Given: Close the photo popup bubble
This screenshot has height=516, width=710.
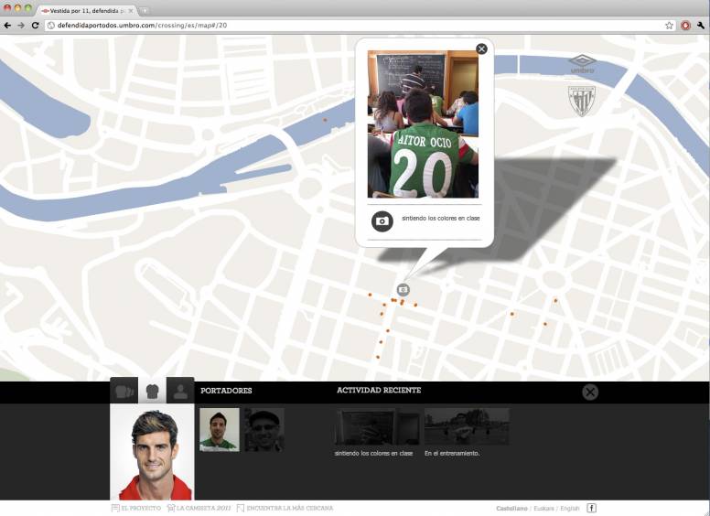Looking at the screenshot, I should pyautogui.click(x=481, y=48).
